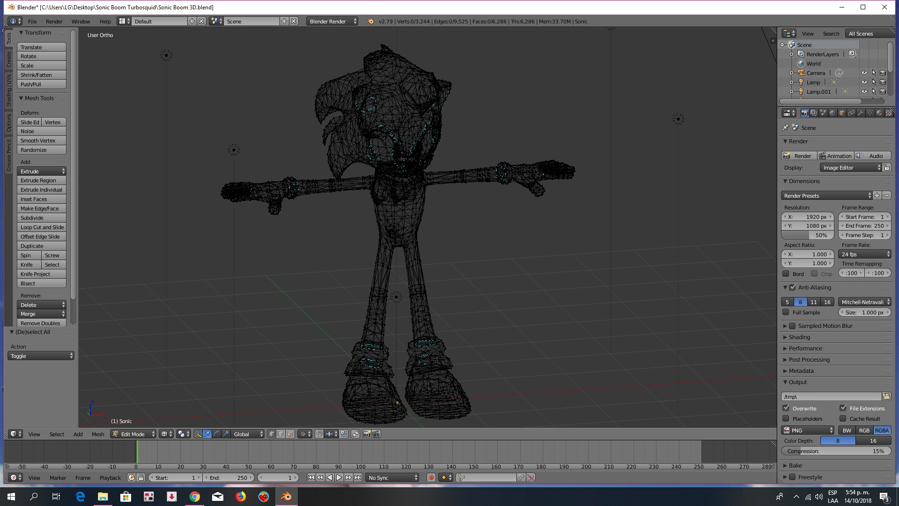Enable the Cache Result checkbox
Image resolution: width=899 pixels, height=506 pixels.
[843, 418]
